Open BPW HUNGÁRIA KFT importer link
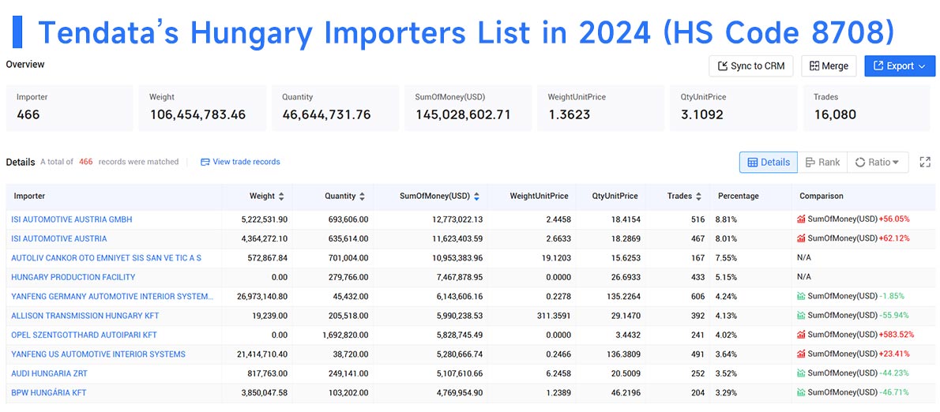Image resolution: width=940 pixels, height=412 pixels. 48,392
